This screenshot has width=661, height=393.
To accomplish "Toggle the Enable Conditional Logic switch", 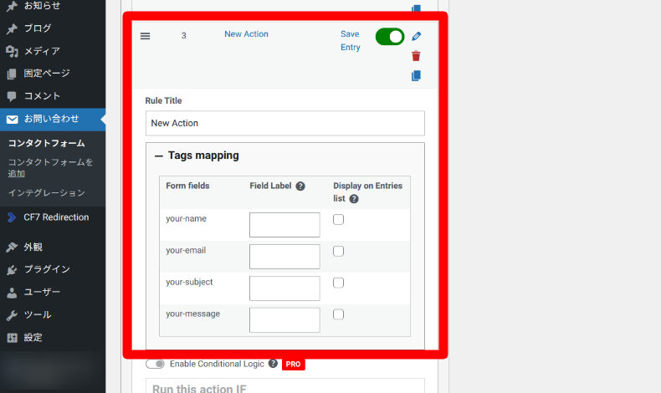I will pos(155,364).
